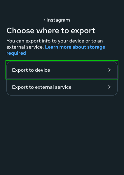Tap the "Export to external service" label text
The image size is (124, 175).
[42, 87]
